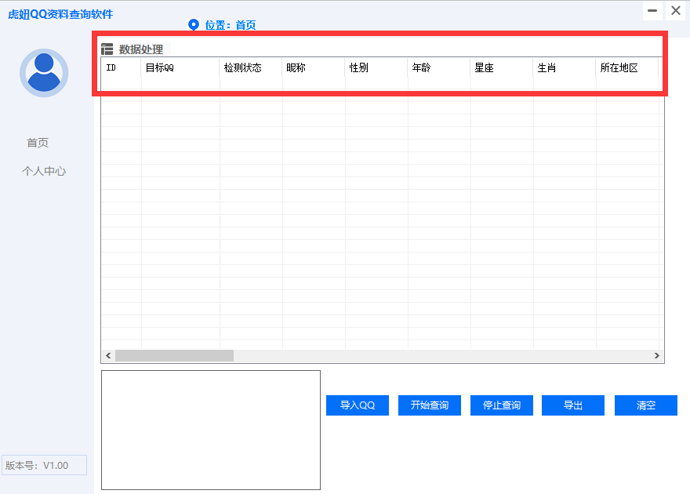690x494 pixels.
Task: Close the application window
Action: click(x=676, y=10)
